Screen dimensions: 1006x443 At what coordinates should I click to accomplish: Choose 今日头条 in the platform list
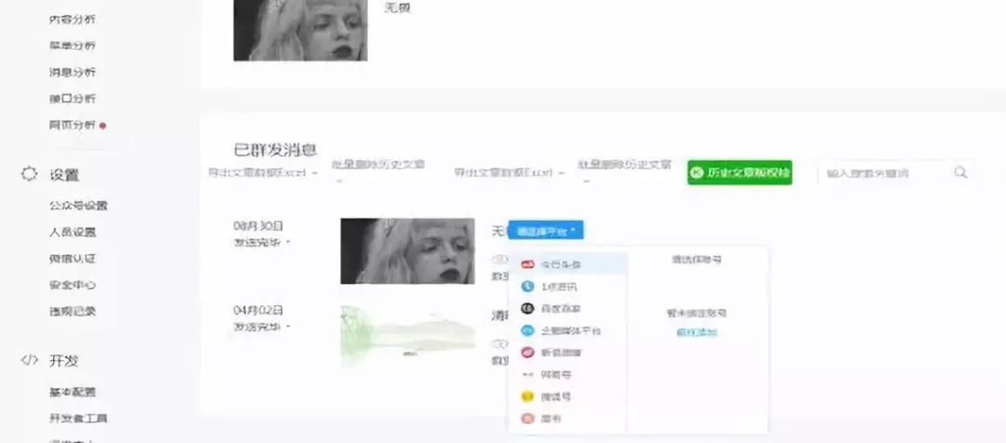click(x=568, y=264)
